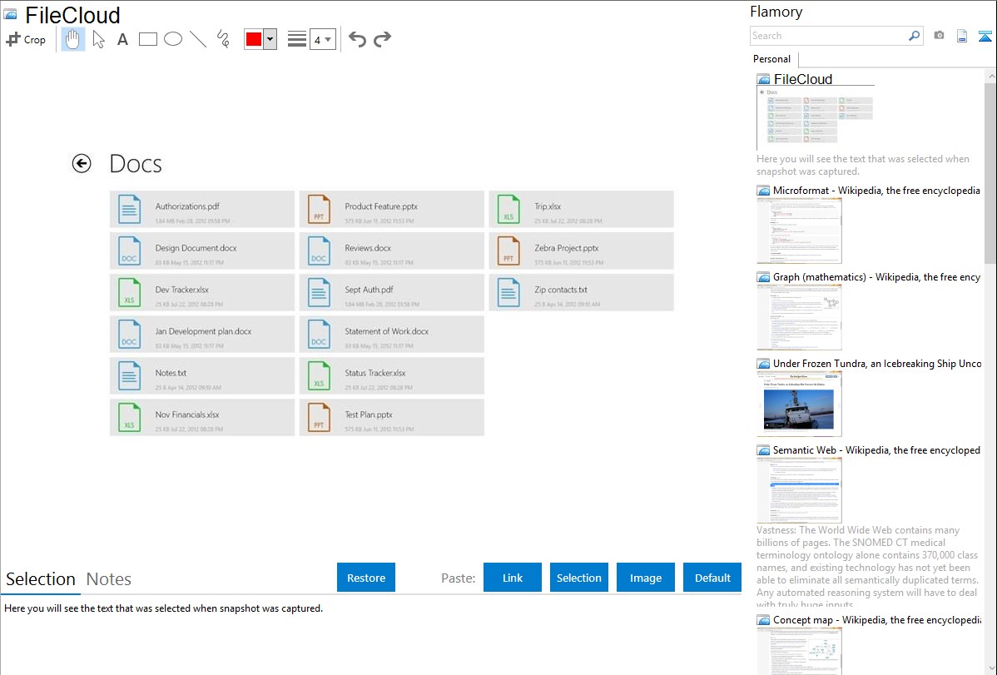Open the FileCloud snapshot thumbnail
997x675 pixels.
pos(816,118)
